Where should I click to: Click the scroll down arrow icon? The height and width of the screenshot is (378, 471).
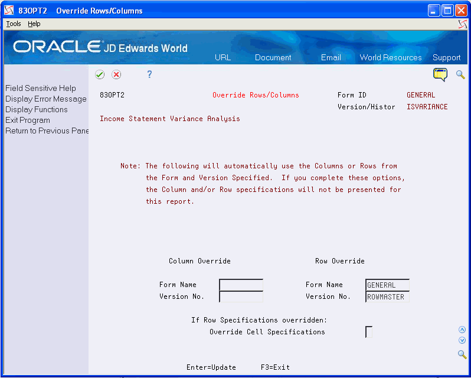click(462, 340)
